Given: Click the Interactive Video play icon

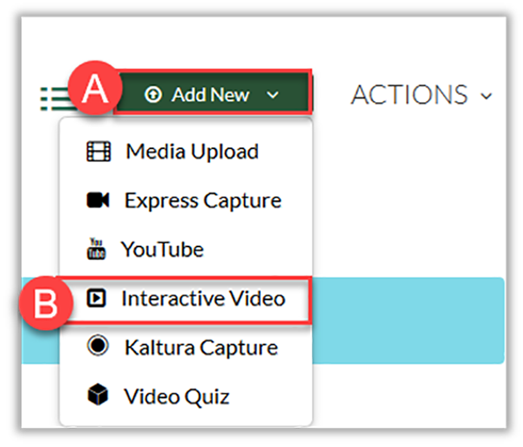Looking at the screenshot, I should [98, 299].
